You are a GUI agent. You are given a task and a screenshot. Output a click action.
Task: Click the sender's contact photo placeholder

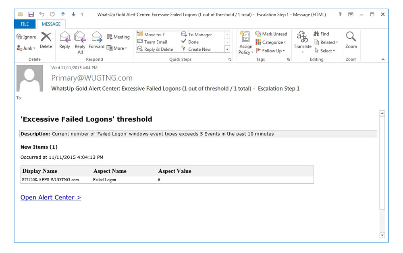point(29,78)
